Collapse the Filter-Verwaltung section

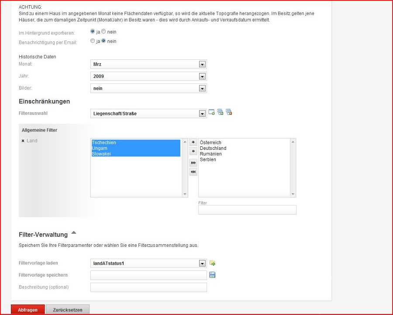click(73, 233)
